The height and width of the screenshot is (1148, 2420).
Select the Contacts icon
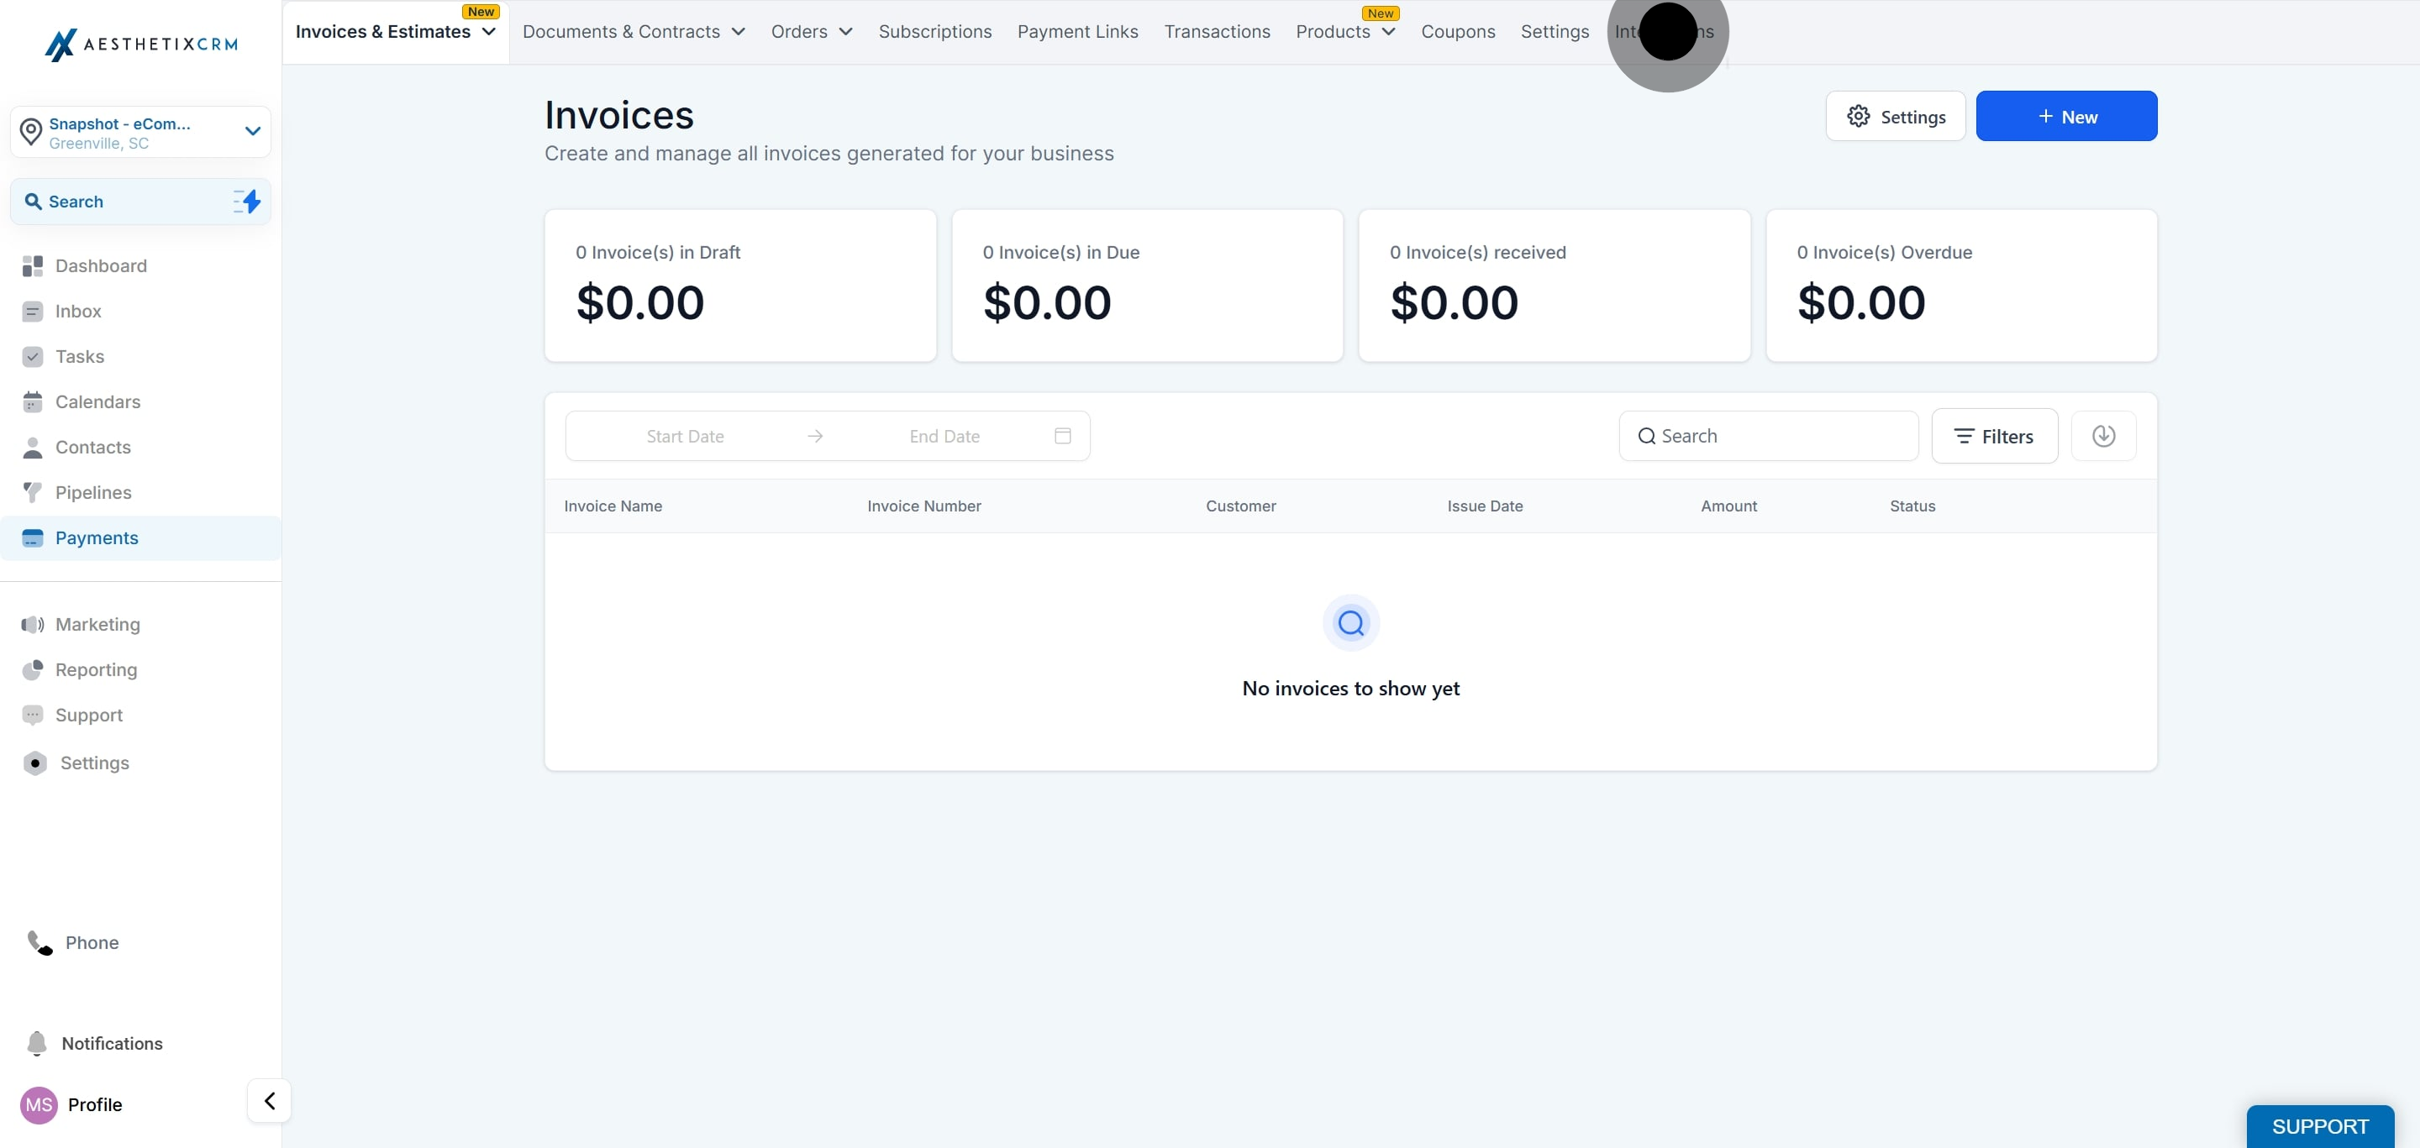92,447
